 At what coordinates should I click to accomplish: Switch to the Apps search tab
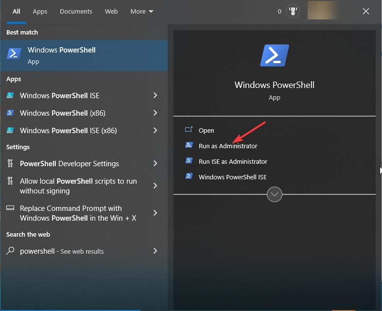(x=40, y=11)
